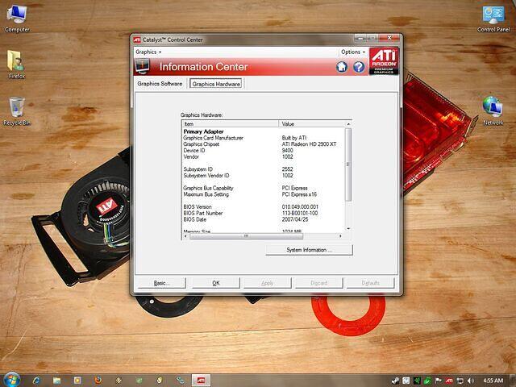
Task: Select the BIOS Date row label
Action: [x=195, y=219]
